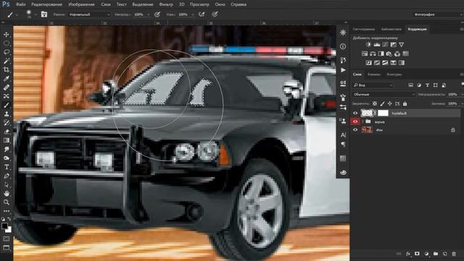
Task: Select the Type tool
Action: coord(7,167)
